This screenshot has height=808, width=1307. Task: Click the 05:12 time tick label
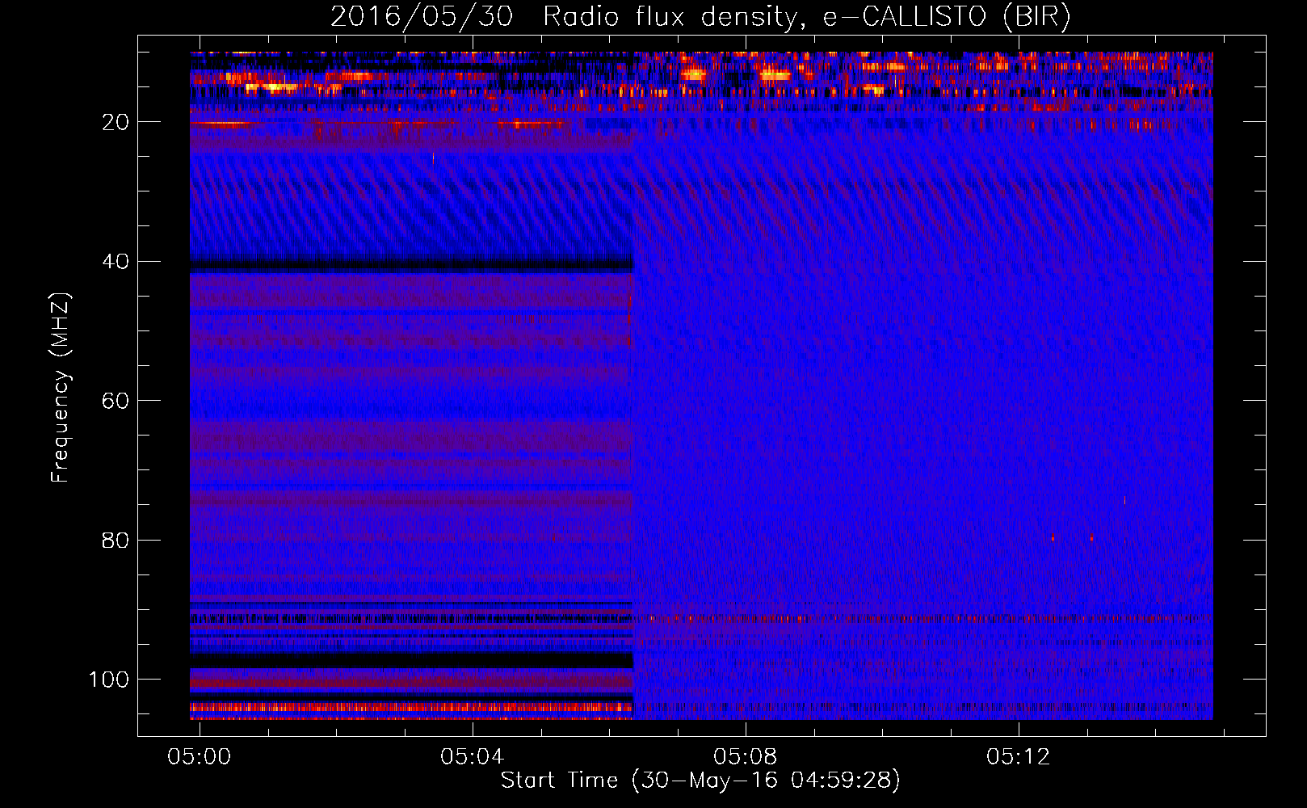[1018, 757]
